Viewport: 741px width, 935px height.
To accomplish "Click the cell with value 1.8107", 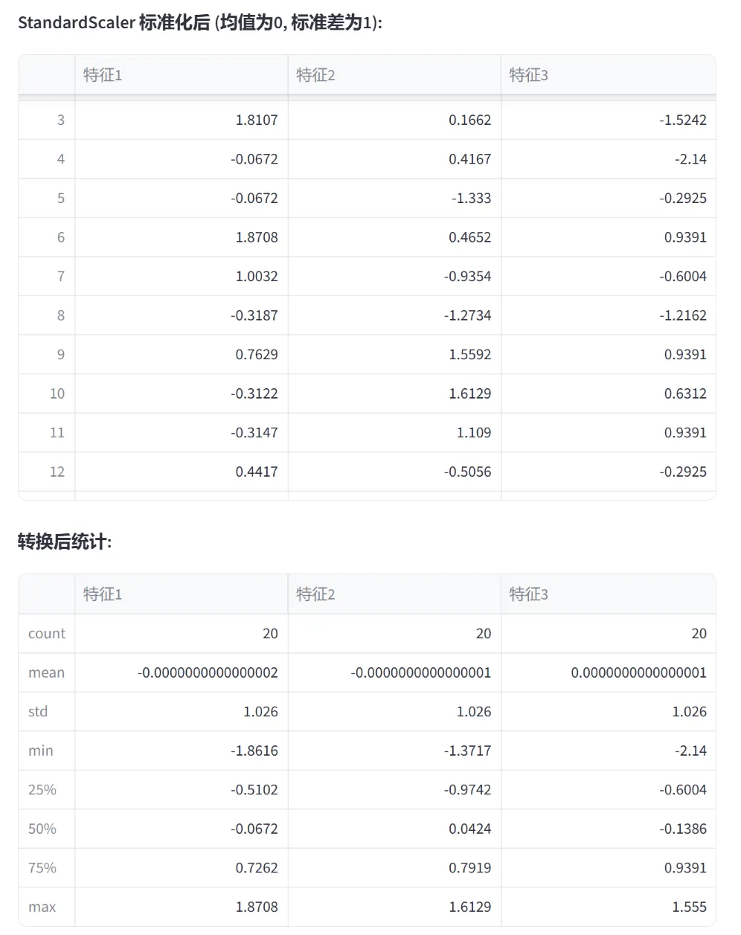I will [x=256, y=120].
